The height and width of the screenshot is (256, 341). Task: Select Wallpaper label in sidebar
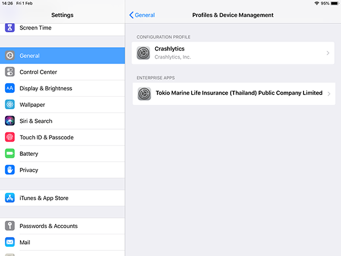(x=32, y=105)
